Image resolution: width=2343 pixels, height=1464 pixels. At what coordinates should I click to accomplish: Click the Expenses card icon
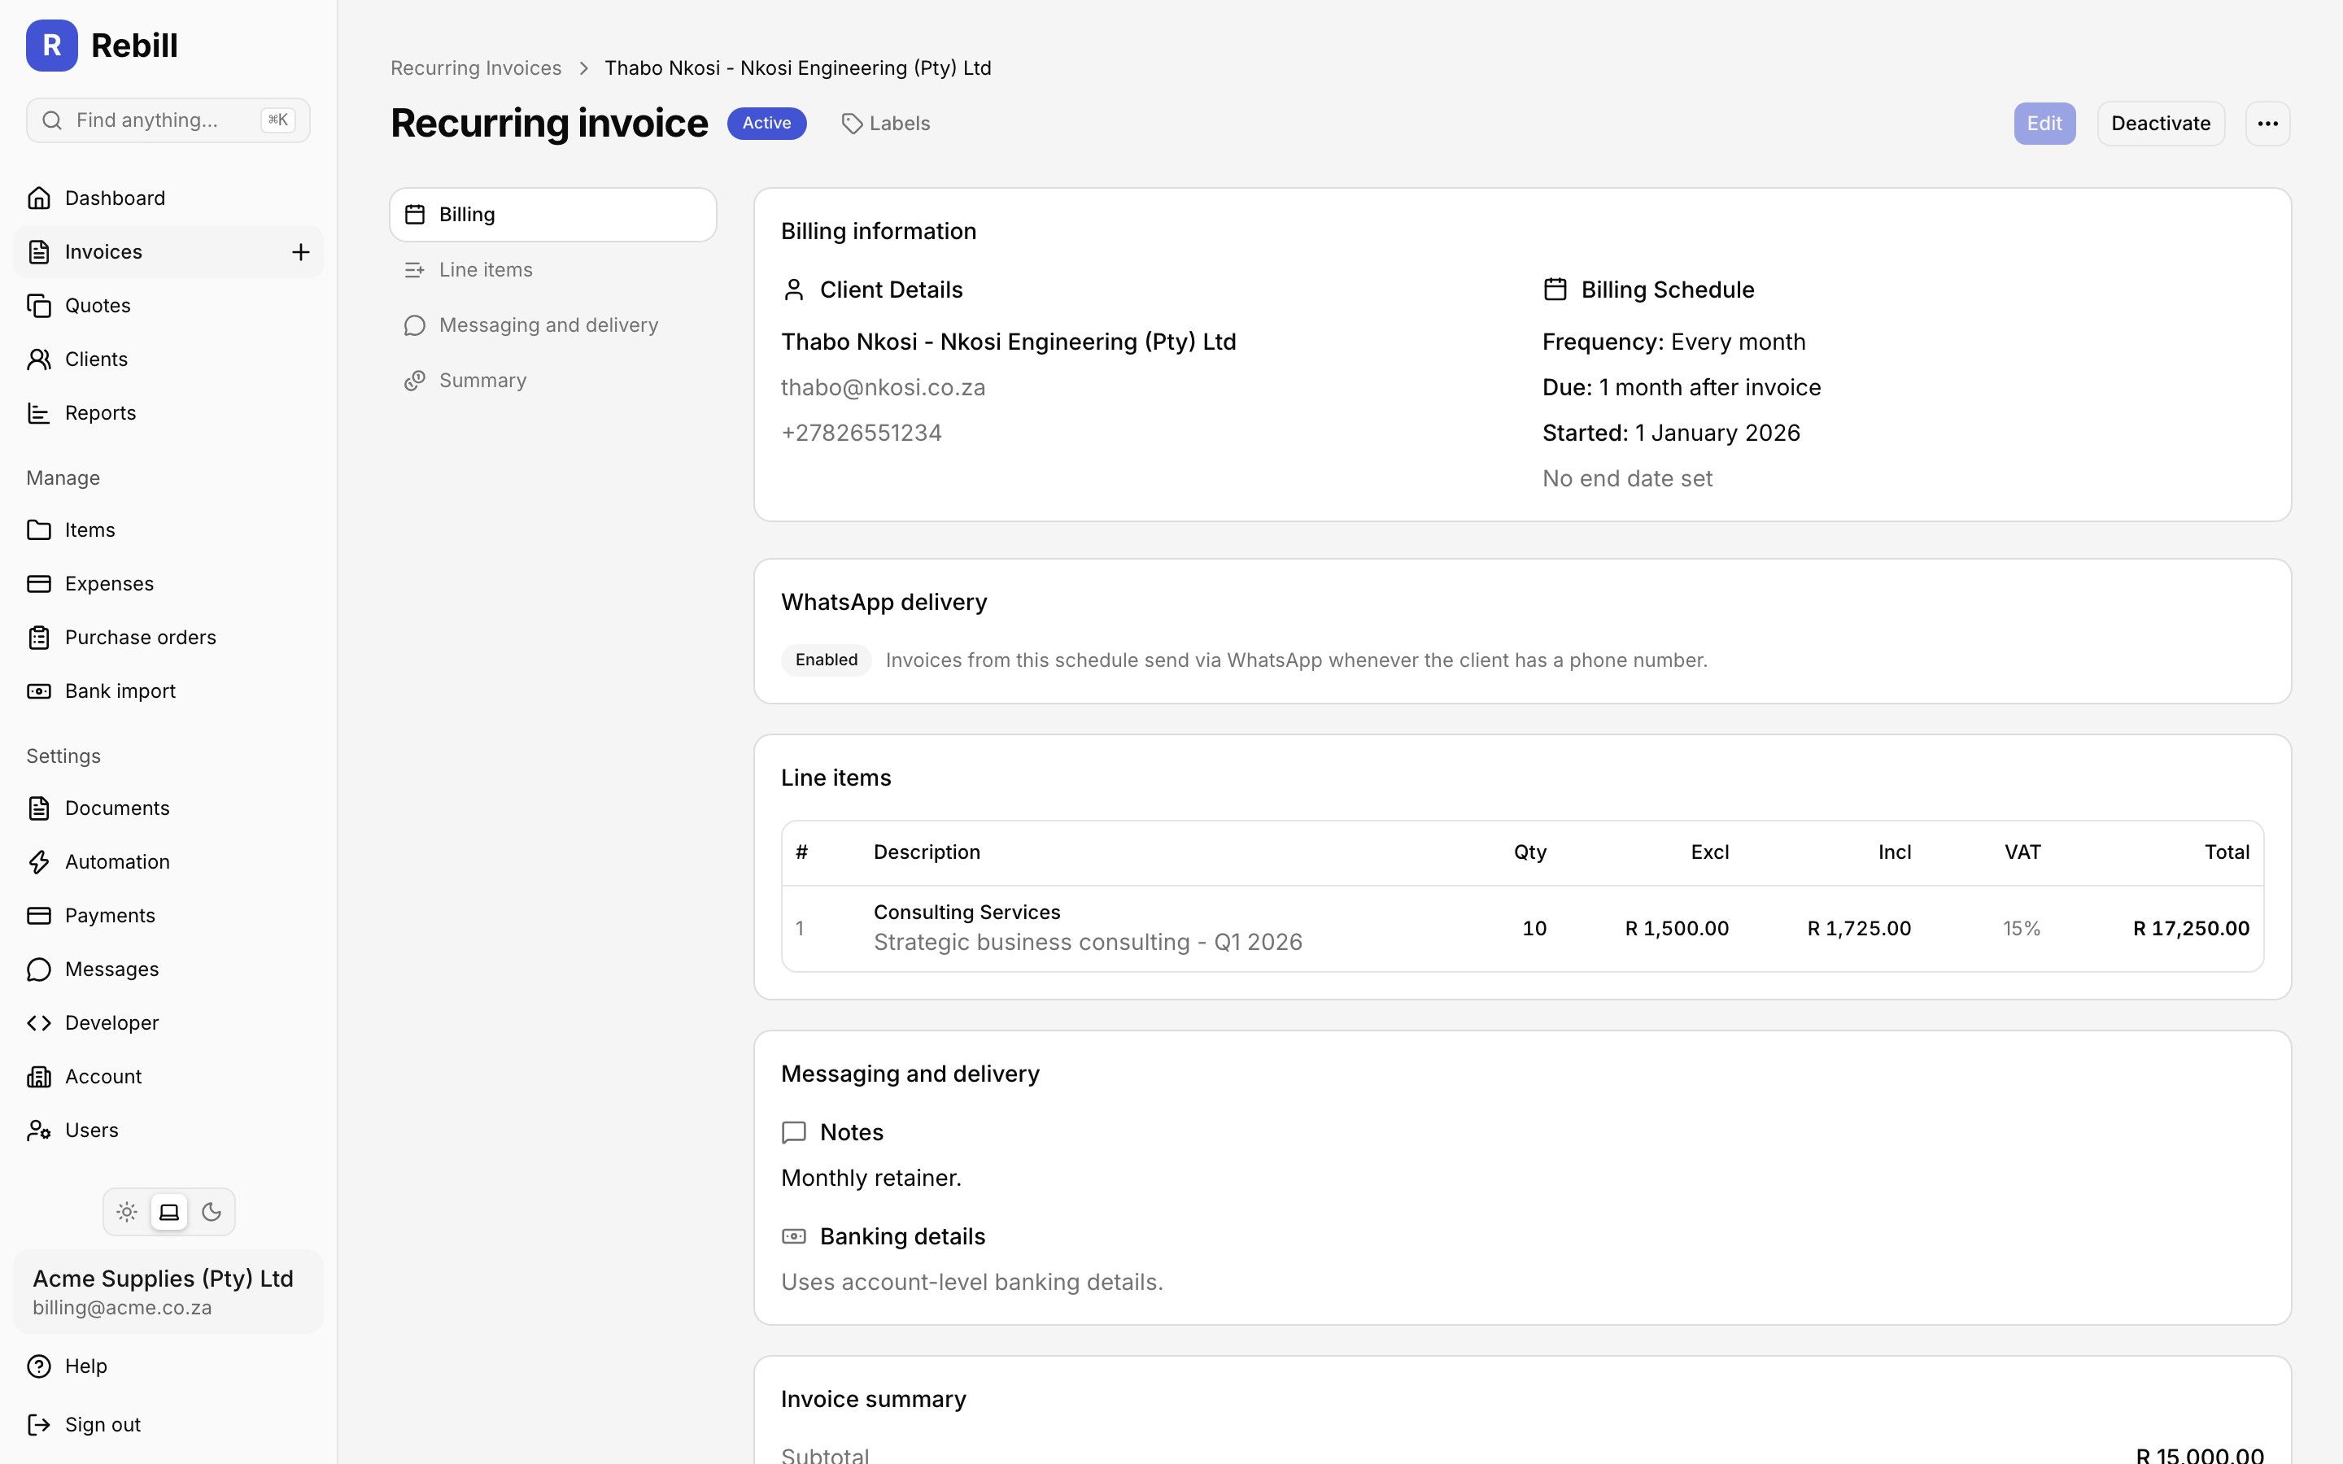click(39, 584)
